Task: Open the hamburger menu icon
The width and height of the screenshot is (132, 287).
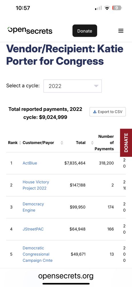Action: point(121,31)
